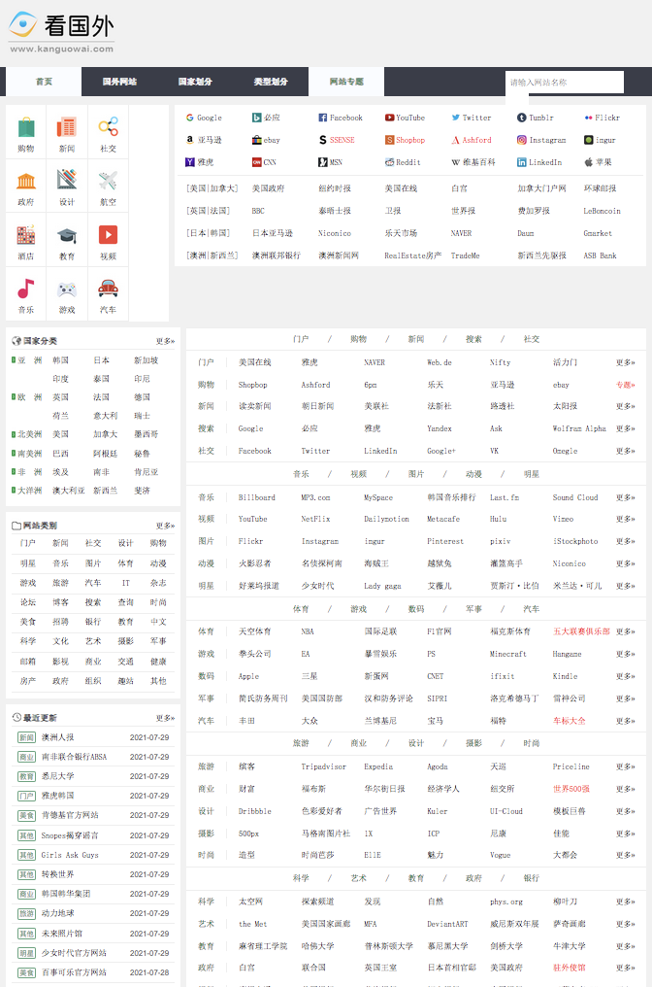Expand 更多 in the 国家分类 panel

[x=165, y=341]
